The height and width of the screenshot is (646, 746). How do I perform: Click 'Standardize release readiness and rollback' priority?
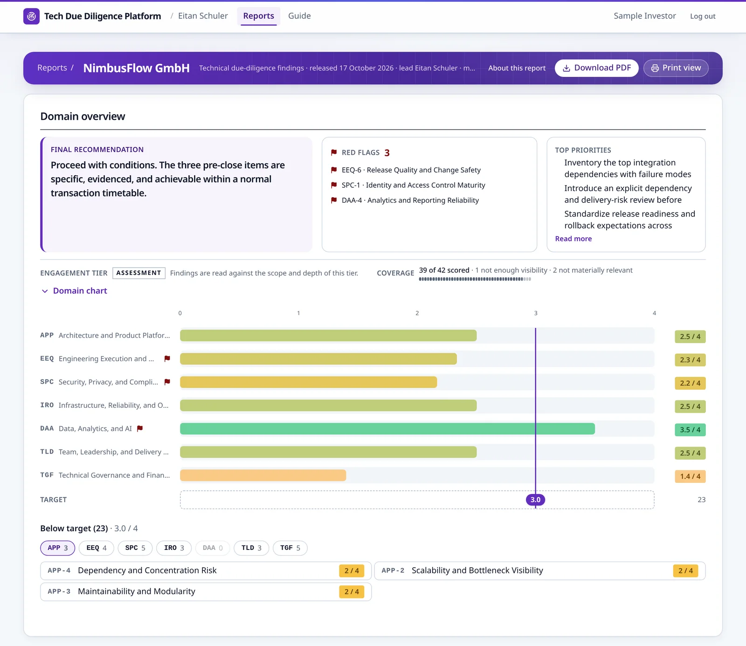(x=629, y=220)
